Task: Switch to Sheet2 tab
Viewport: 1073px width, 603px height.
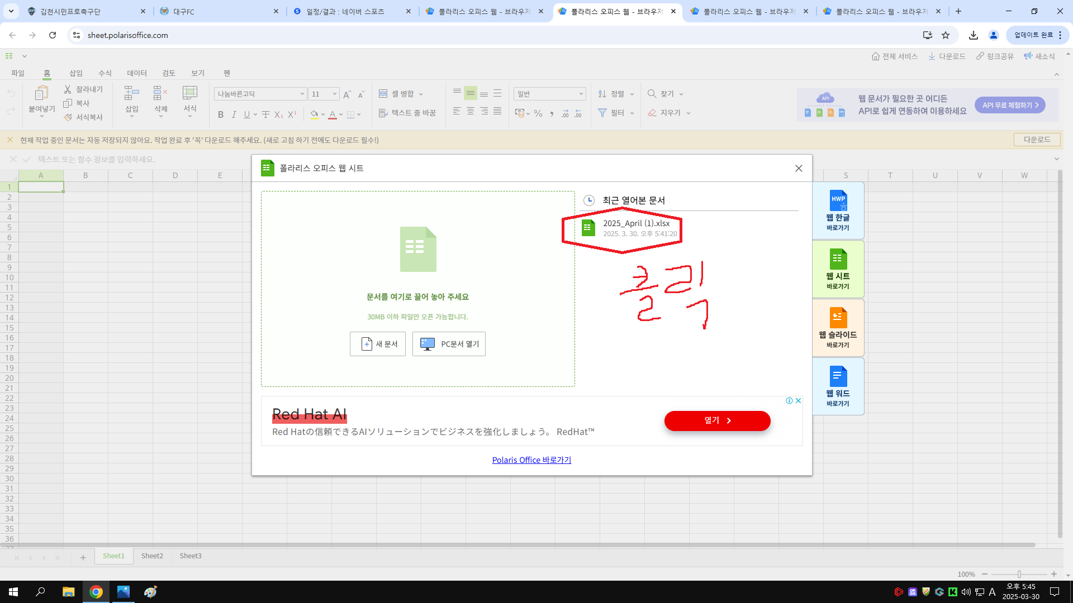Action: coord(152,556)
